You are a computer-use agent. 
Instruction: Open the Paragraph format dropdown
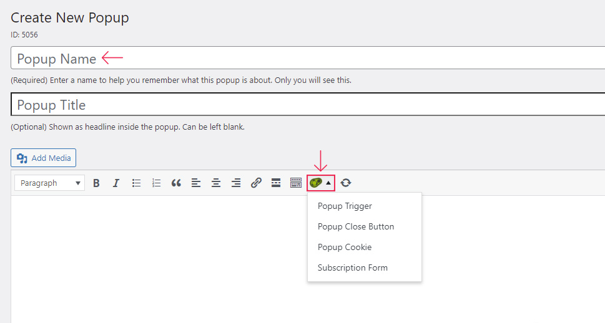(49, 183)
